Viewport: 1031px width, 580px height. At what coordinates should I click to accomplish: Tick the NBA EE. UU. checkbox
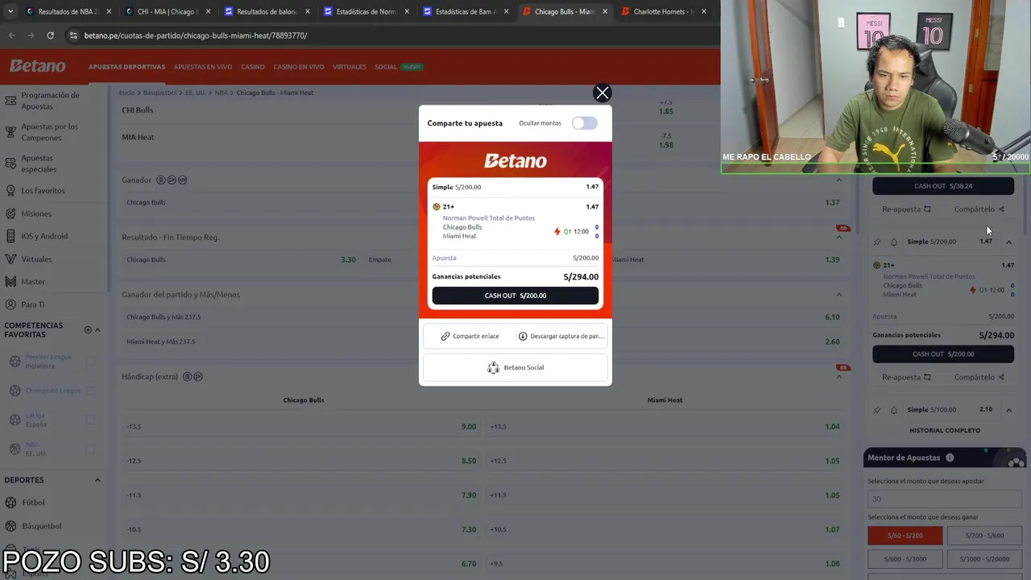(x=90, y=449)
